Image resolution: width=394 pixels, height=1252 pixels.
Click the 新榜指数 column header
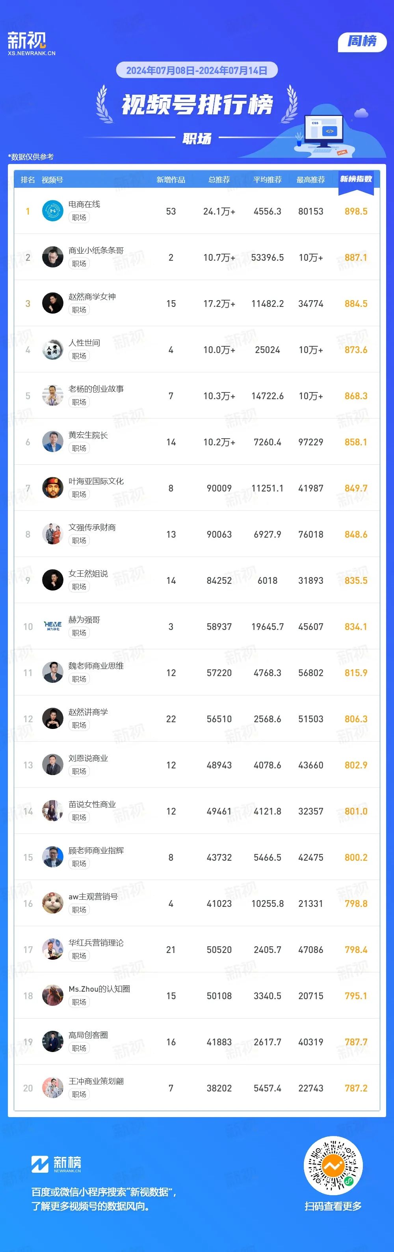(356, 179)
